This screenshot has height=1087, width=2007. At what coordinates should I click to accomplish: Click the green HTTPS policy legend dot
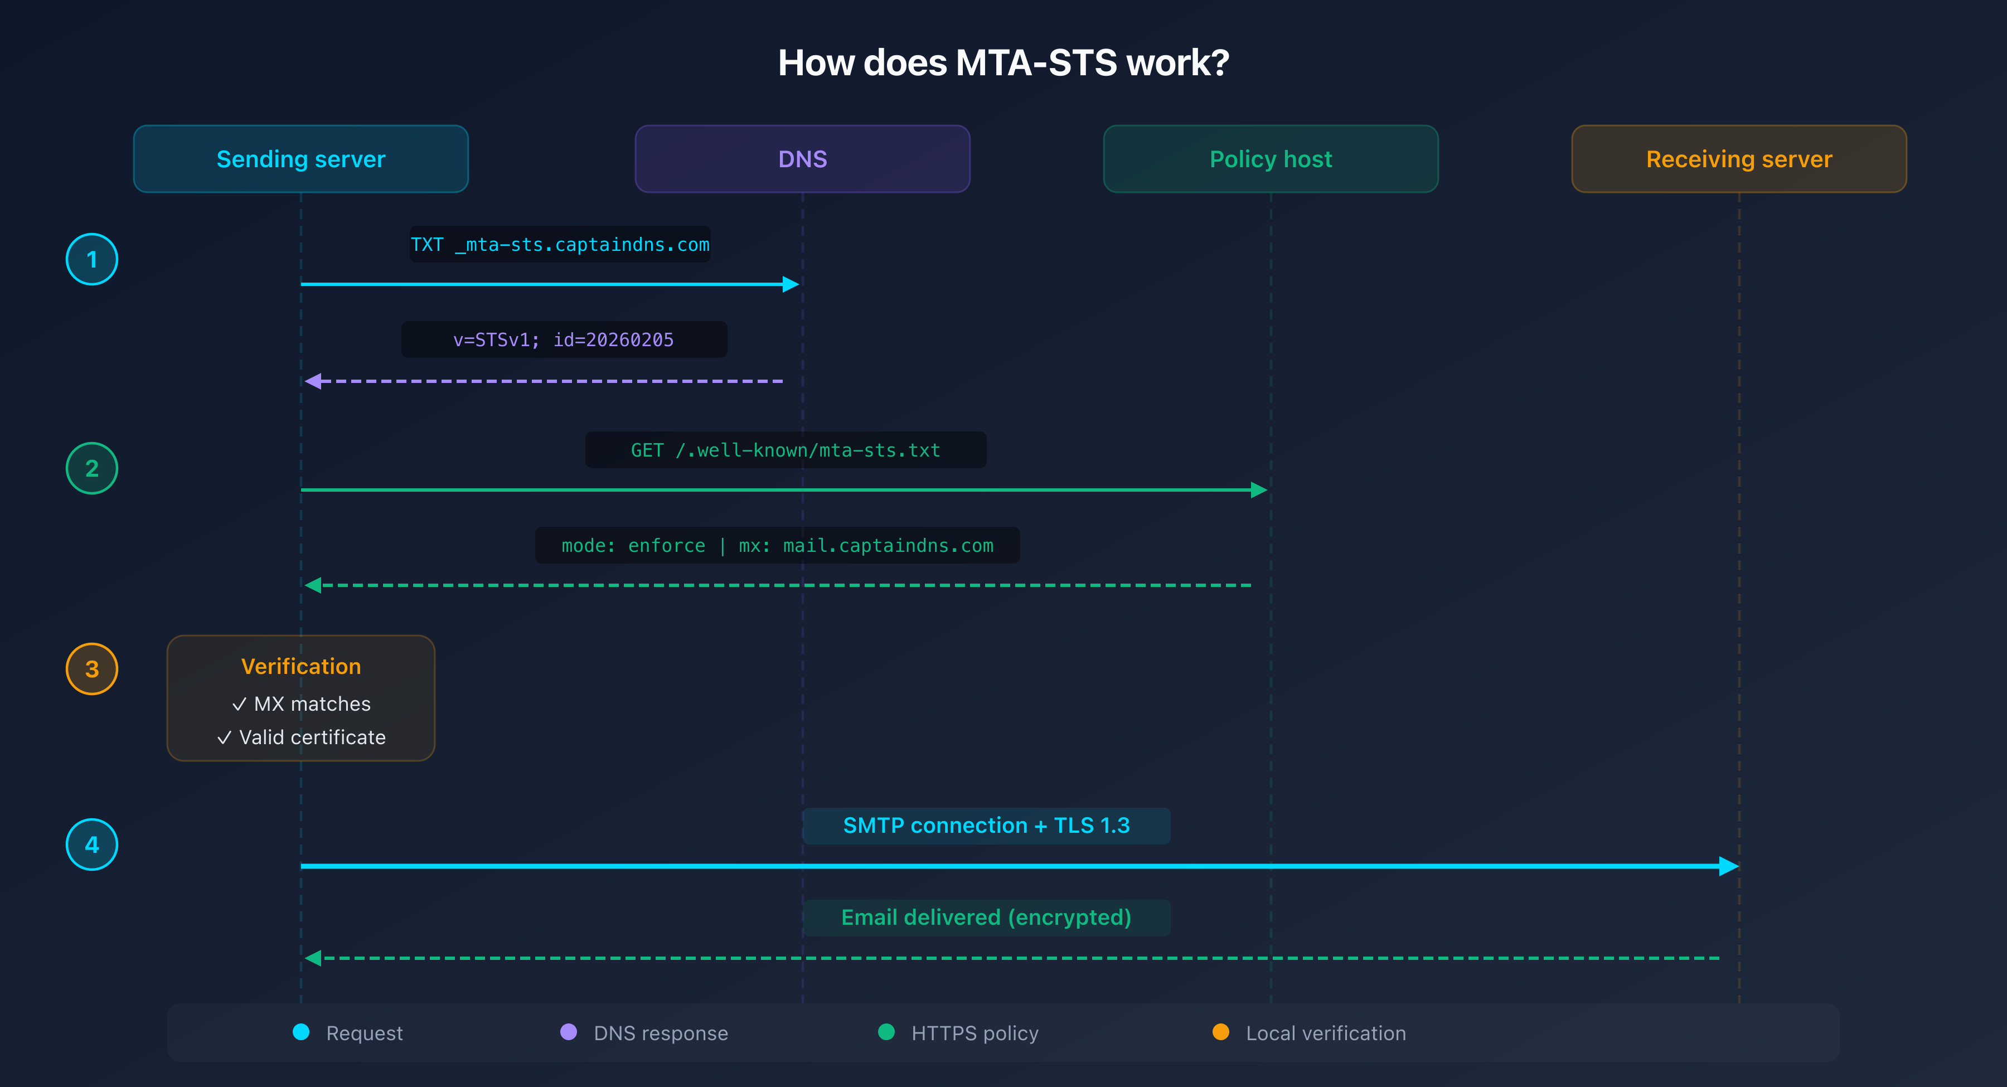(x=886, y=1032)
